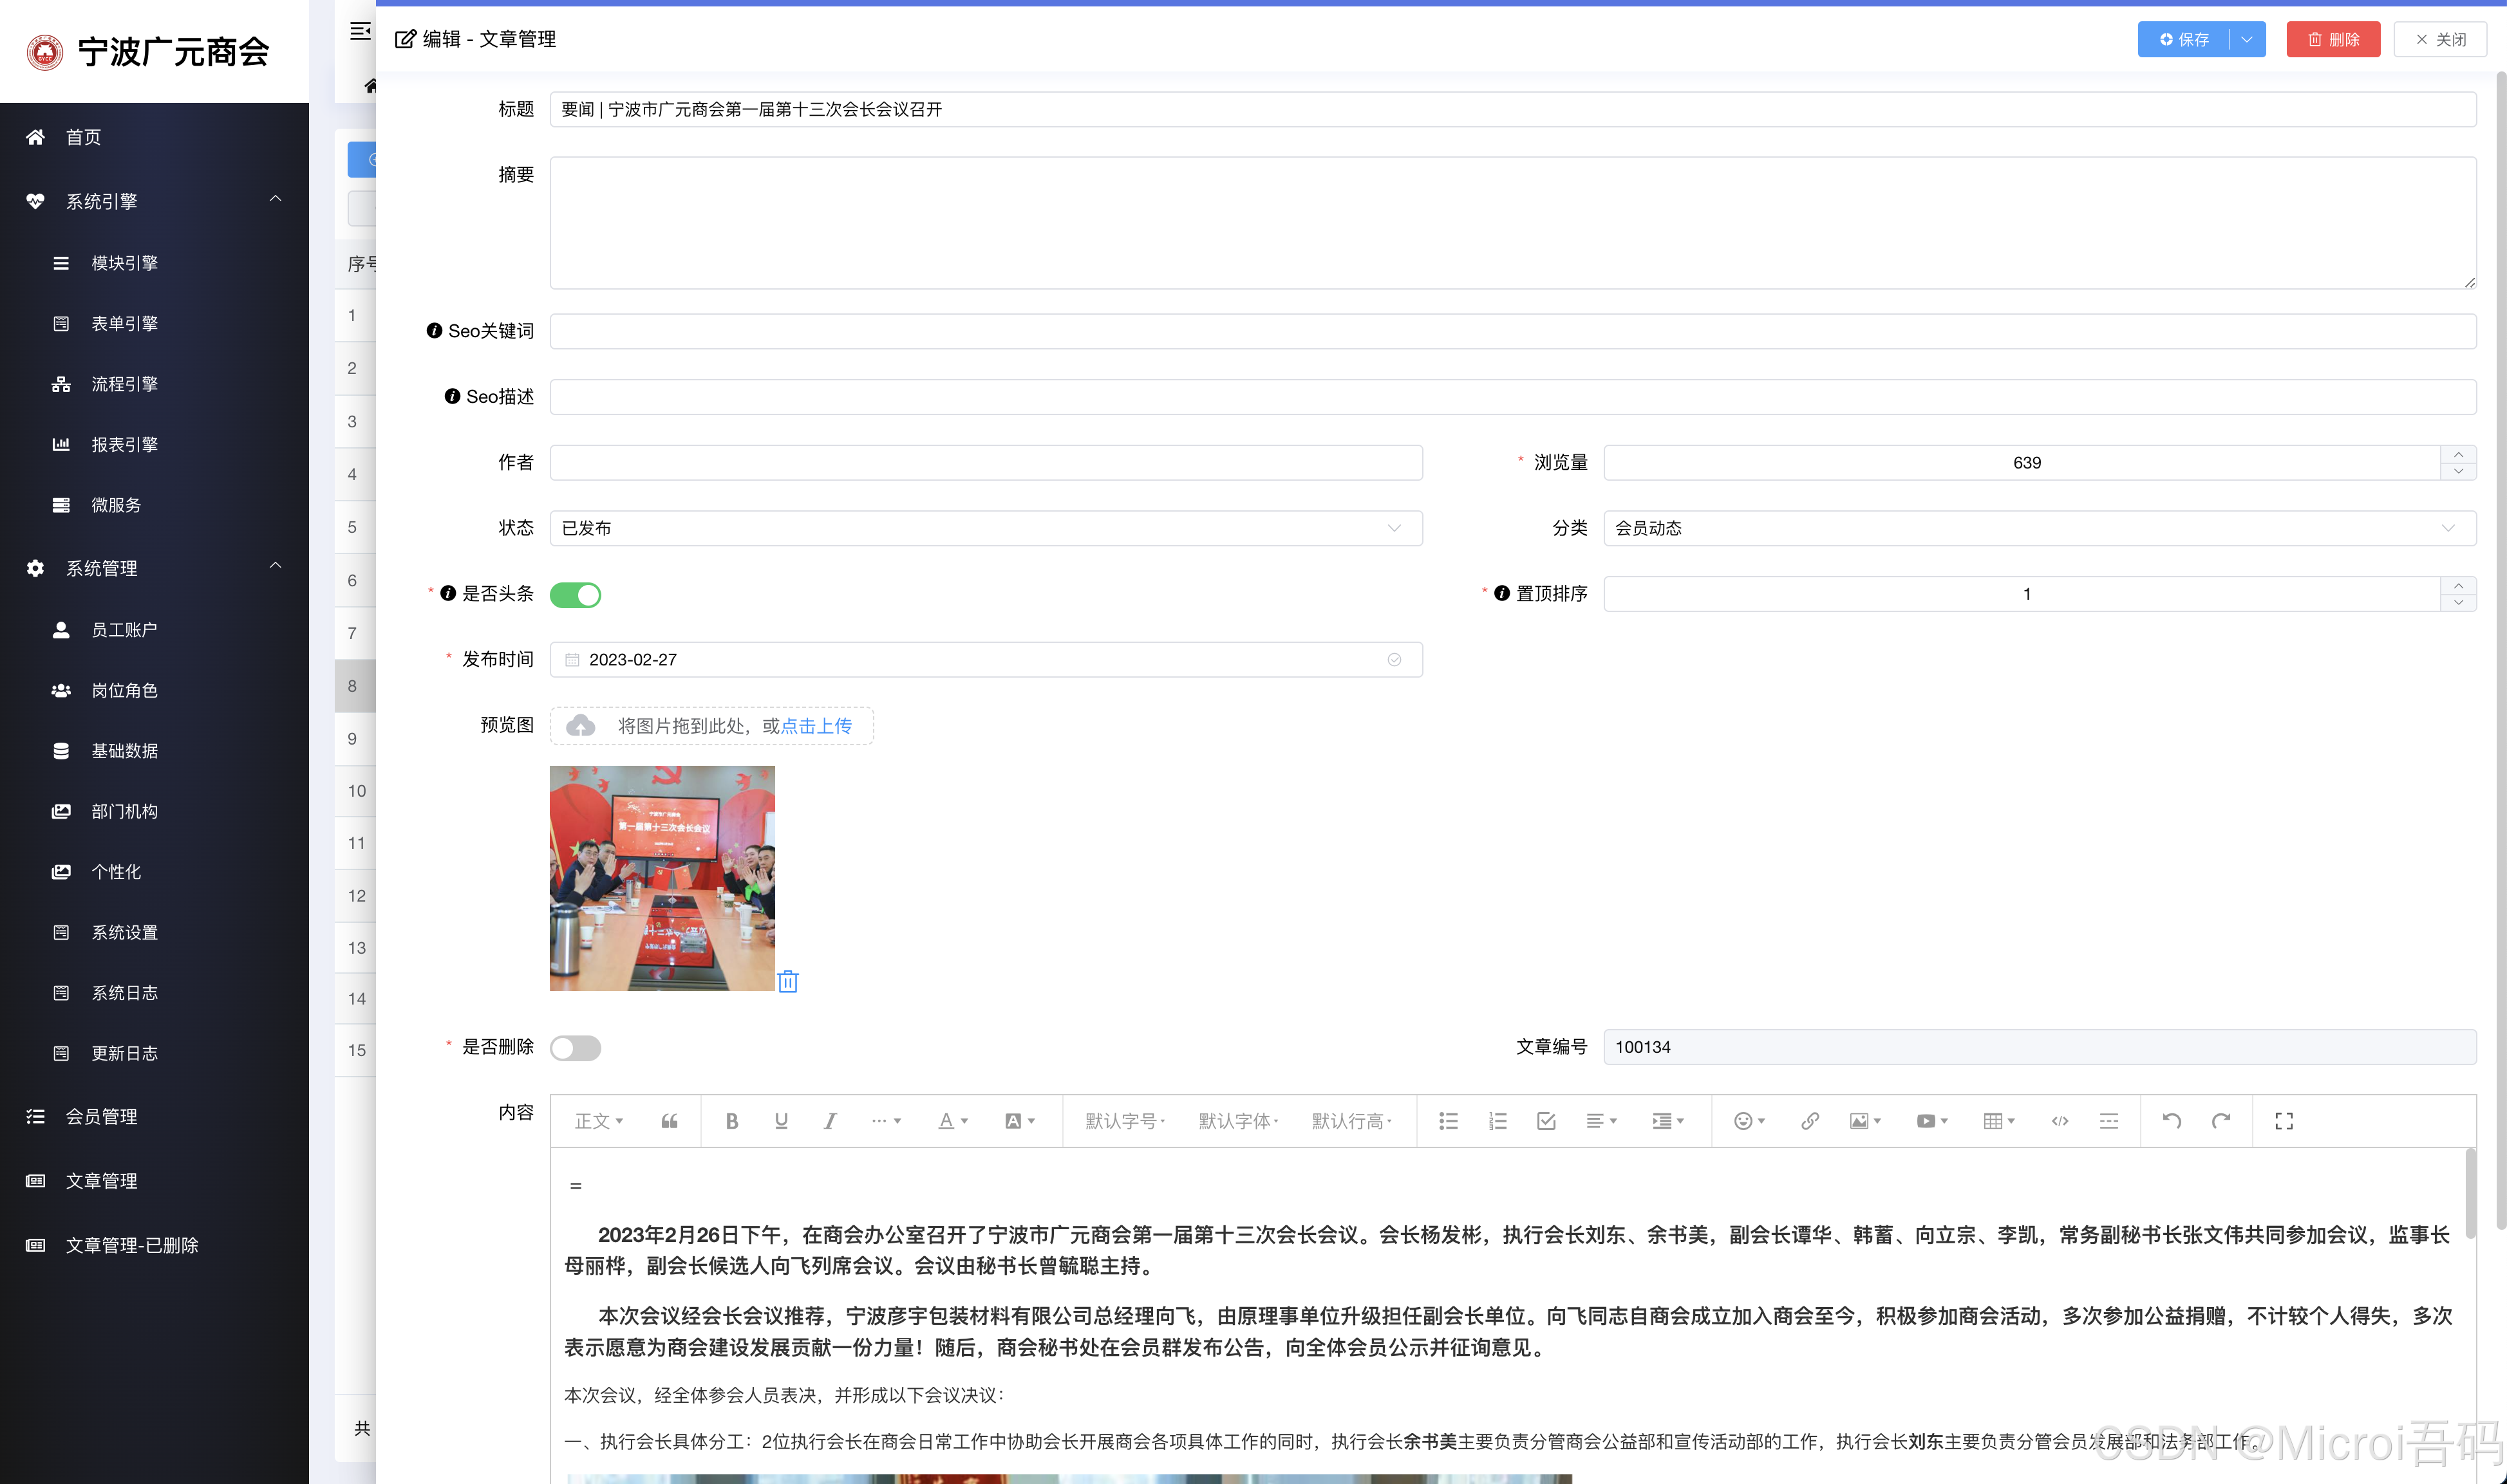This screenshot has height=1484, width=2507.
Task: Open the 分类 category dropdown showing 会员动态
Action: (2041, 528)
